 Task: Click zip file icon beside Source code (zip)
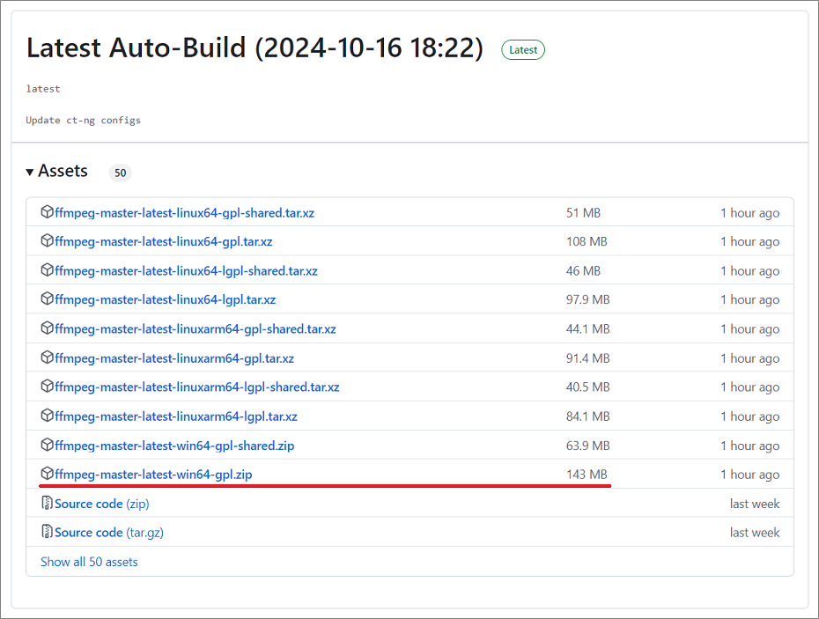click(47, 503)
